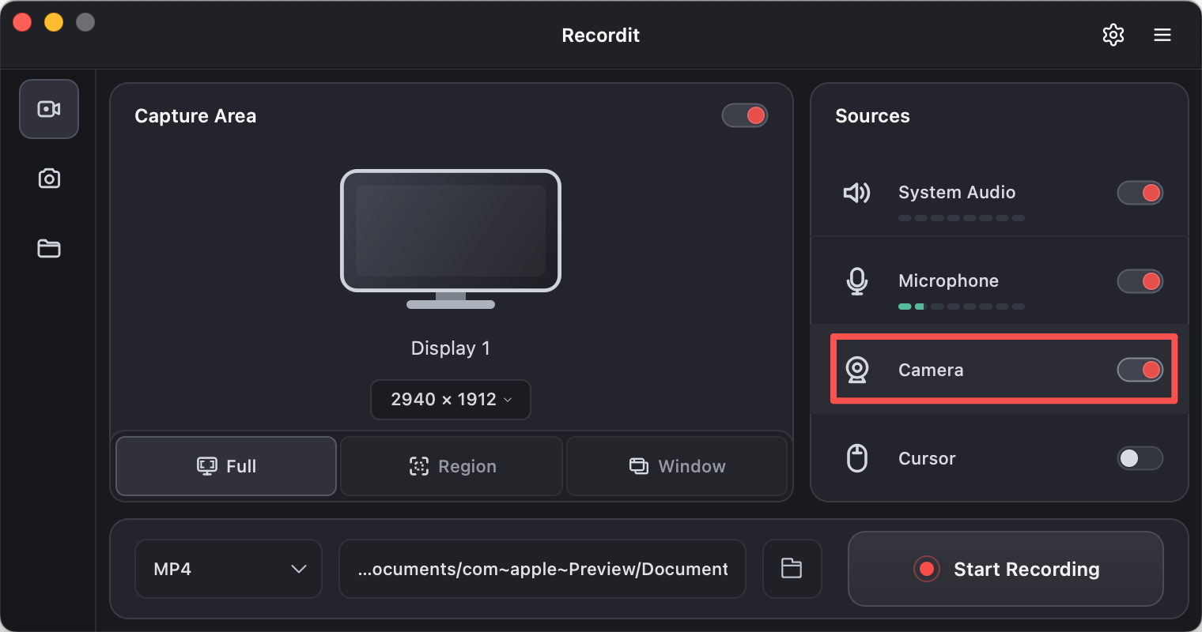
Task: Click the System Audio label
Action: coord(957,192)
